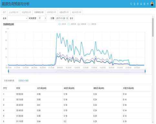Screen dimensions: 156x124
Task: Click the date input field showing 2017-11-28
Action: 62,18
